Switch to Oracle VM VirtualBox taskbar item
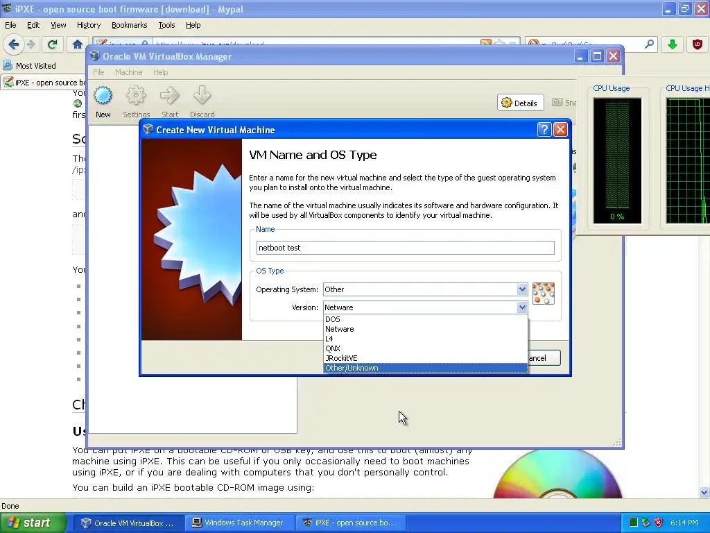Viewport: 710px width, 533px height. [x=128, y=523]
